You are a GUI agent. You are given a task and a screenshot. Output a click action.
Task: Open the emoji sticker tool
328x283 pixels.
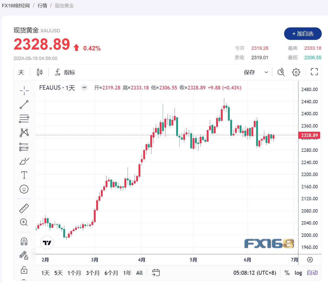[x=24, y=189]
